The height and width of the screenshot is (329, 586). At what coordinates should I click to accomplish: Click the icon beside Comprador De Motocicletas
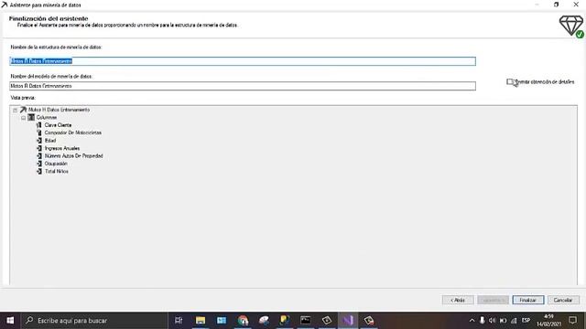click(x=39, y=133)
